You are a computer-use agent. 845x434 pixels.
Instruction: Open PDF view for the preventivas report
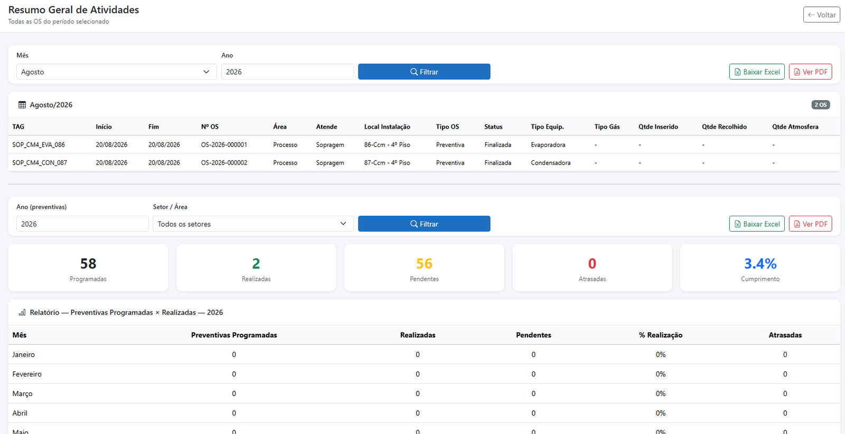click(810, 224)
